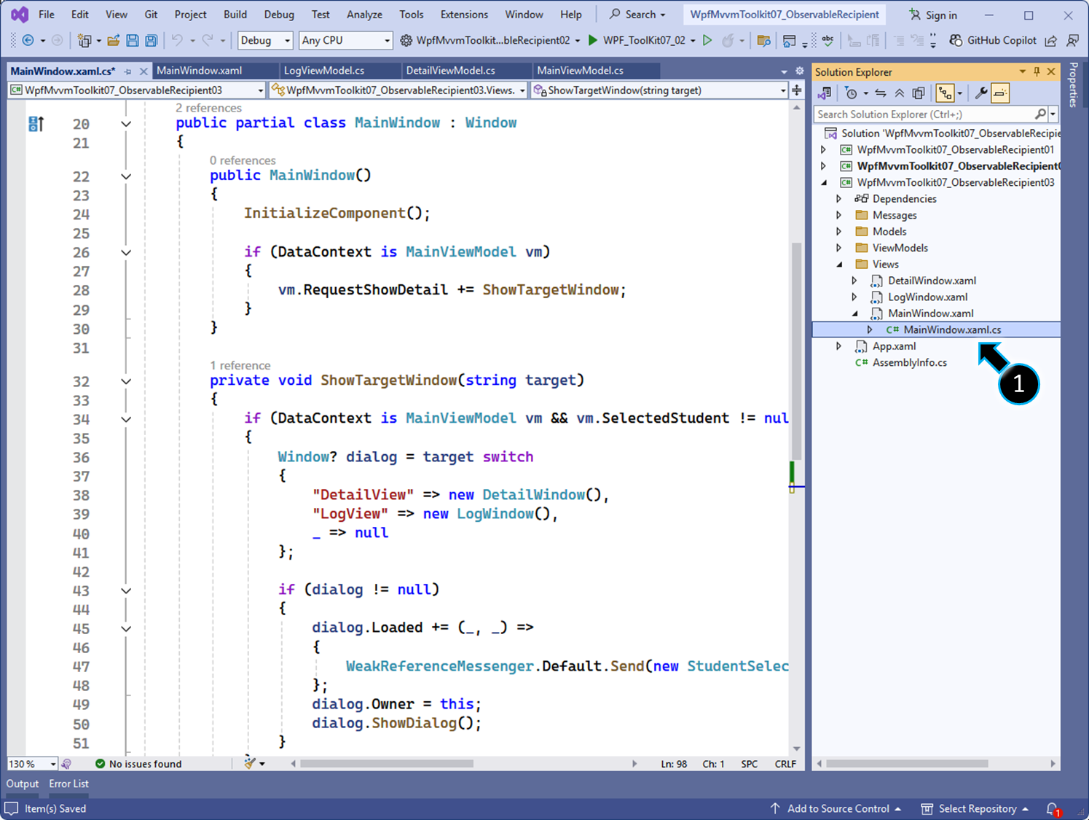Click code cleanup broom icon in status strip
This screenshot has width=1089, height=820.
pos(251,763)
